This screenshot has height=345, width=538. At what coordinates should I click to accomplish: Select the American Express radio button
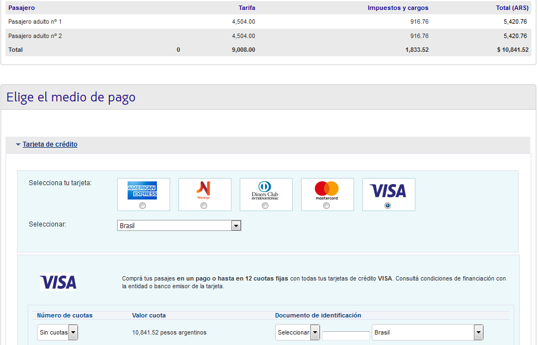(143, 206)
